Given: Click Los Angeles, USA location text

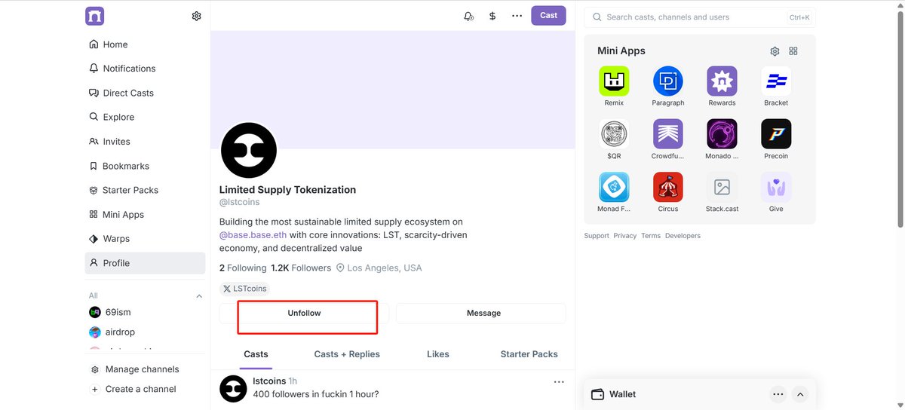Looking at the screenshot, I should pyautogui.click(x=385, y=268).
